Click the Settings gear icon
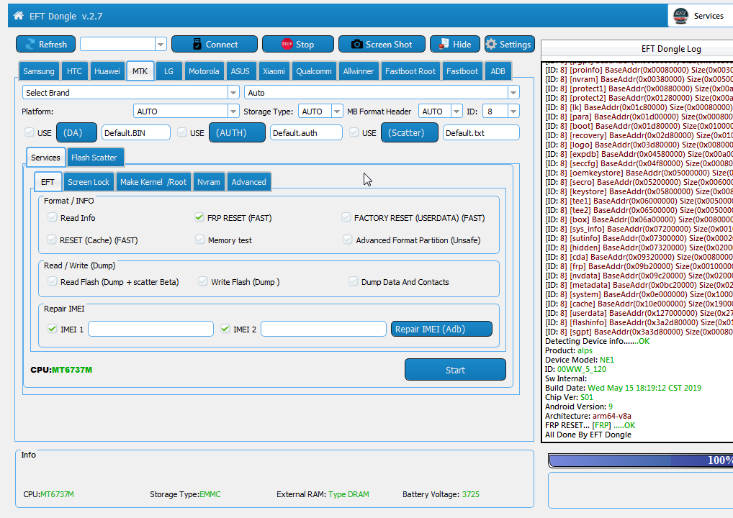733x518 pixels. [491, 44]
